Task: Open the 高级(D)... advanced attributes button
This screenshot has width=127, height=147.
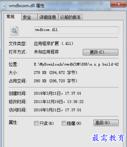Action: 106,123
